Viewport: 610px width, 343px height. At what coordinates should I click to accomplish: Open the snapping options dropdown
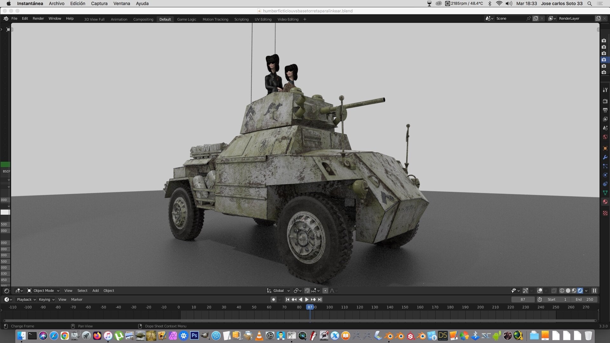coord(316,291)
